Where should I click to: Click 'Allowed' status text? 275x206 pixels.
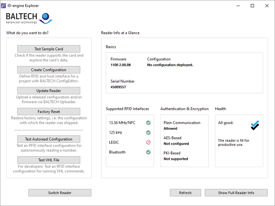(170, 129)
